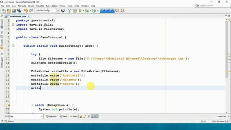Run the project with green play icon

coord(80,10)
